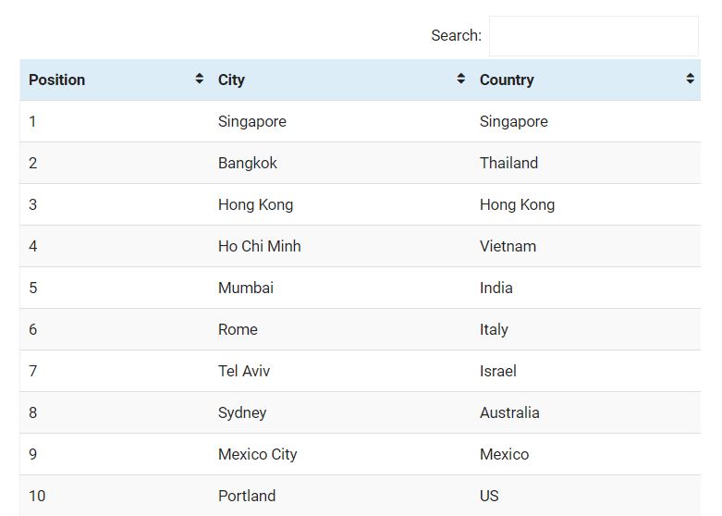Click the Country column header label
The image size is (722, 516).
(507, 80)
